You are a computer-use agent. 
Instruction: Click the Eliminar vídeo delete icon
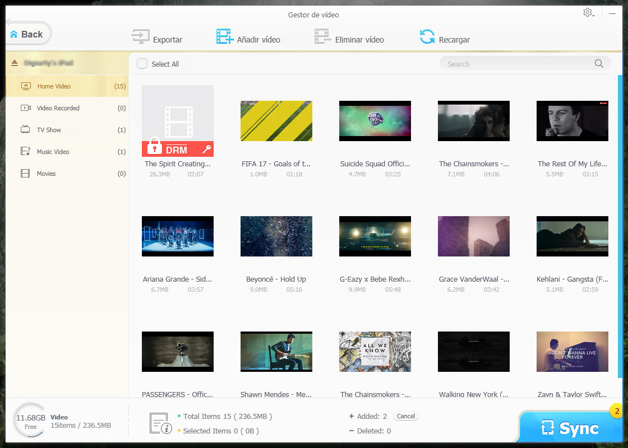[x=322, y=36]
